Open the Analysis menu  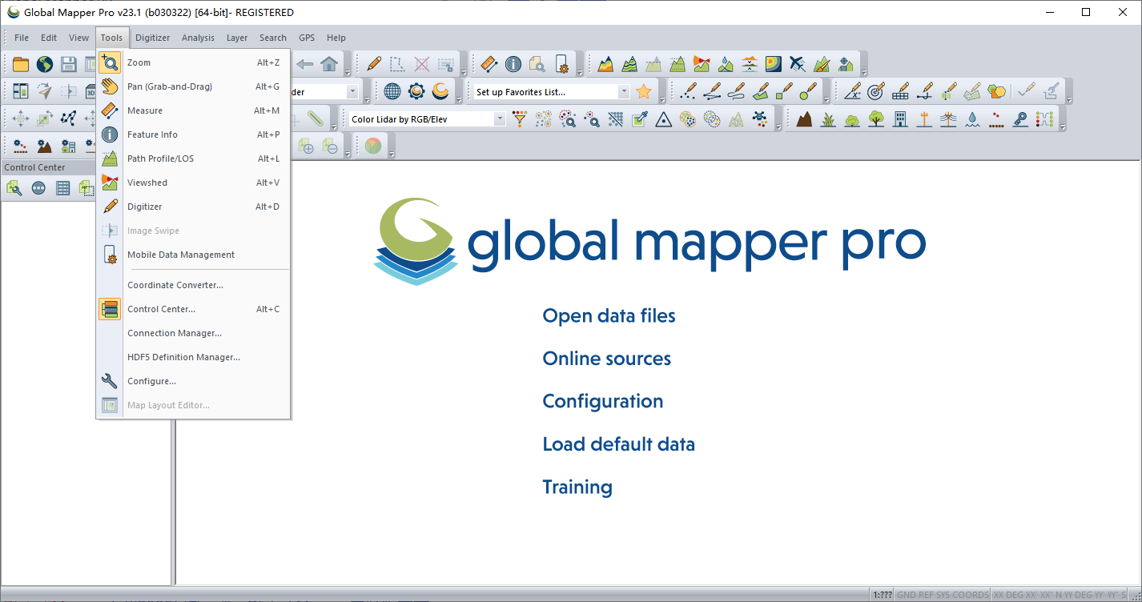(x=198, y=38)
